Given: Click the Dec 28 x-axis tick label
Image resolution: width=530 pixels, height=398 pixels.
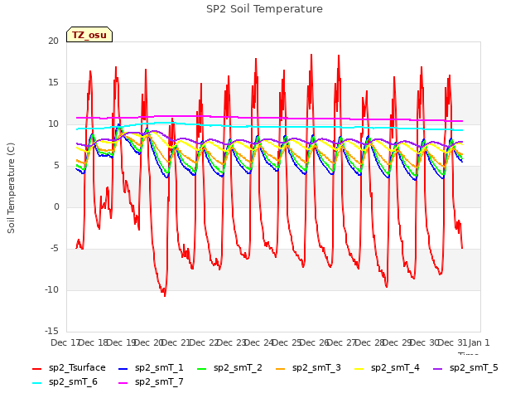Looking at the screenshot, I should pyautogui.click(x=369, y=342).
